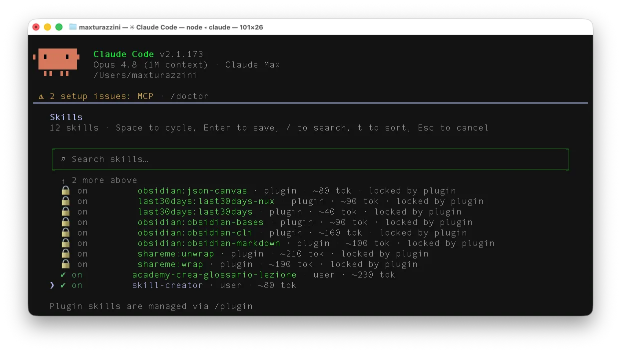Toggle the checkmark for skill-creator

[x=63, y=285]
